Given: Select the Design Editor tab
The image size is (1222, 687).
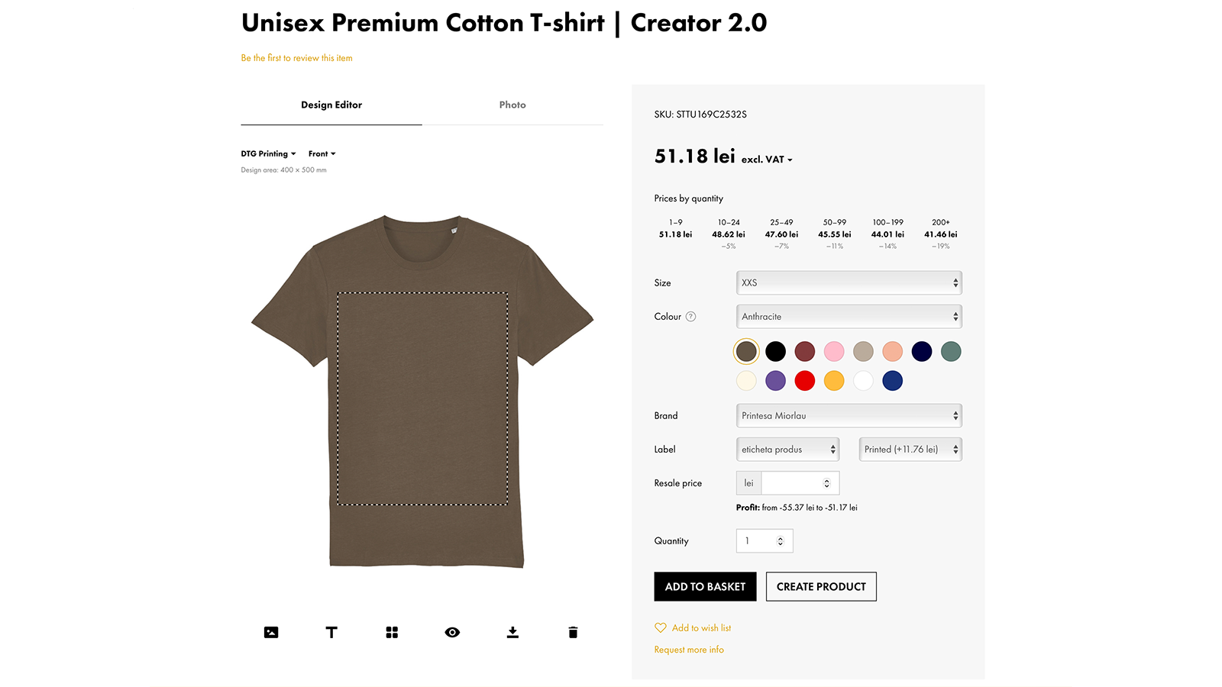Looking at the screenshot, I should pos(331,105).
